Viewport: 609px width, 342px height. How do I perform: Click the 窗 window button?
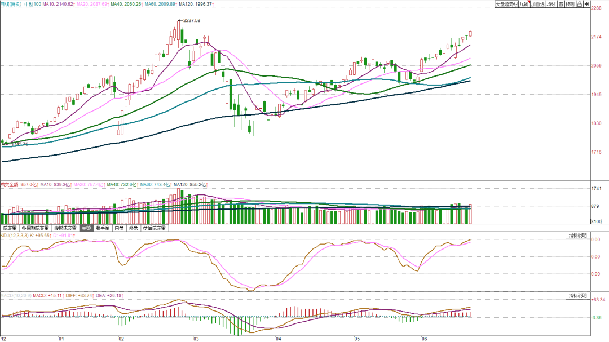(x=561, y=4)
